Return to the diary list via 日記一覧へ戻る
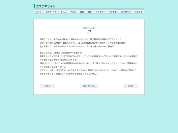 [x=89, y=86]
